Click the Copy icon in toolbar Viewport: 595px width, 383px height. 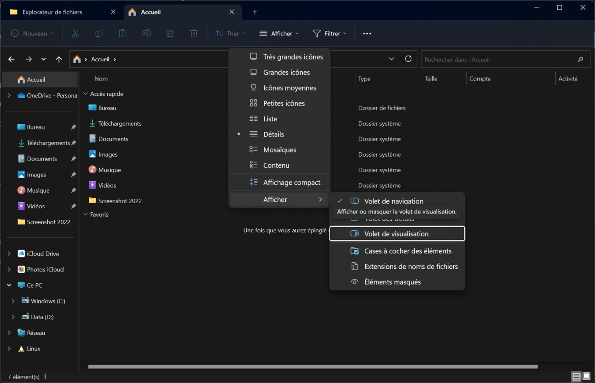99,33
